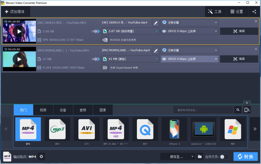Image resolution: width=261 pixels, height=164 pixels.
Task: Remove the MOMOLAND video from list
Action: 256,49
